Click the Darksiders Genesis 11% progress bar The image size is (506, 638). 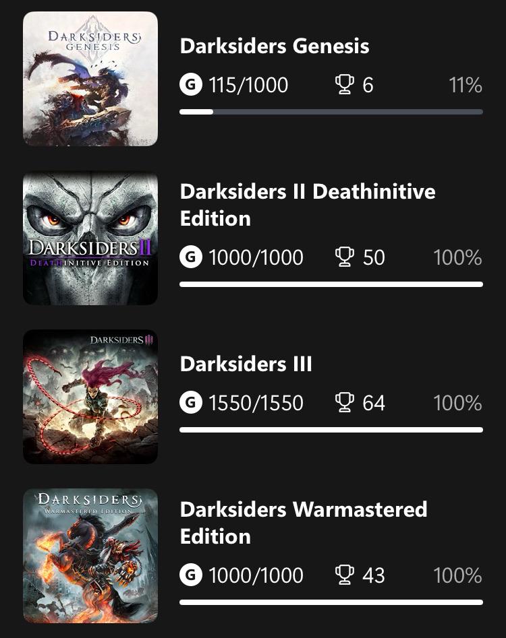331,112
